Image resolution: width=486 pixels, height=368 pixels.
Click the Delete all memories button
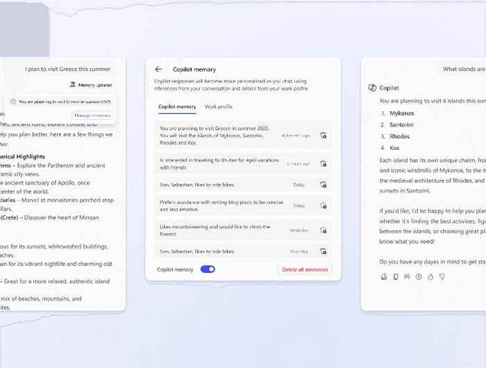[305, 269]
